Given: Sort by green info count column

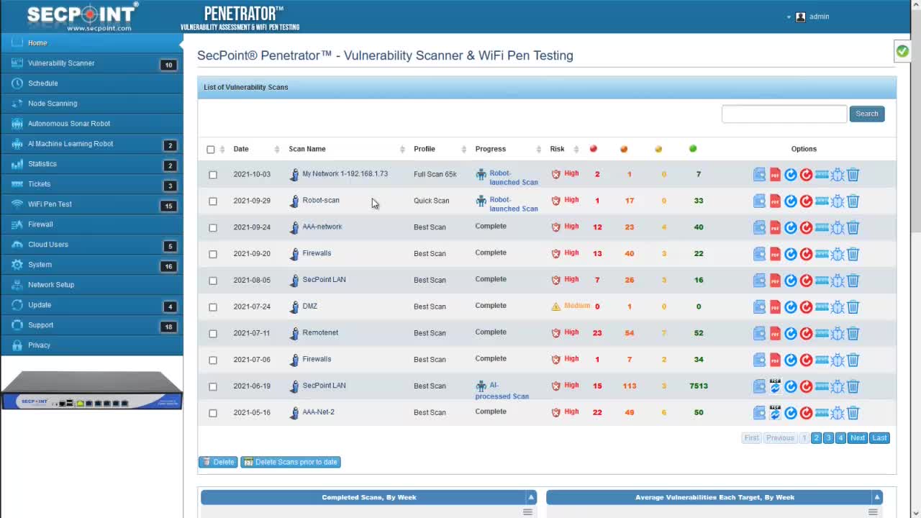Looking at the screenshot, I should [693, 149].
